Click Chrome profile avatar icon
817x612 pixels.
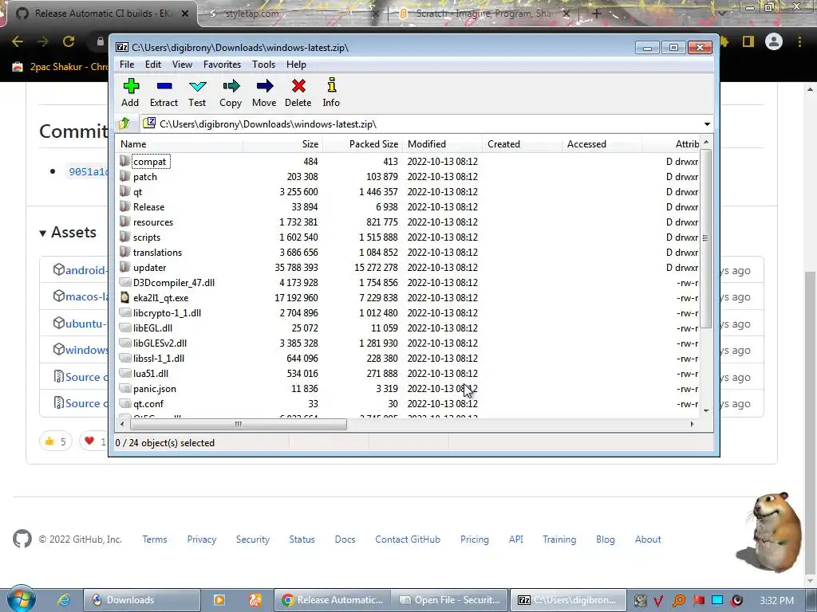point(774,41)
